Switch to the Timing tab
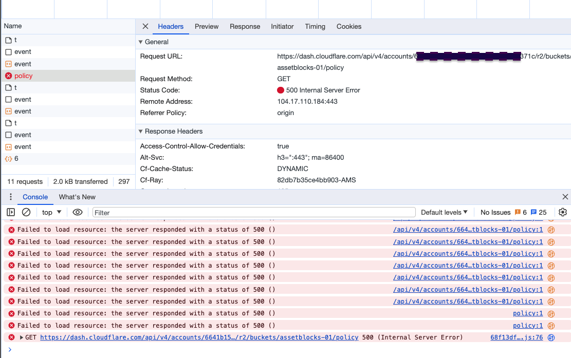The width and height of the screenshot is (571, 358). 315,26
